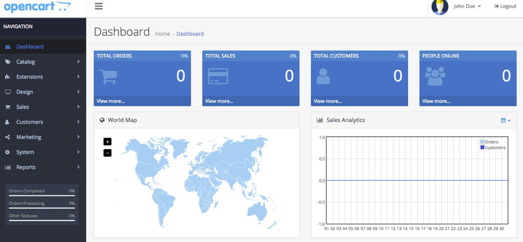The image size is (523, 242).
Task: Click the People Online group icon
Action: click(436, 76)
